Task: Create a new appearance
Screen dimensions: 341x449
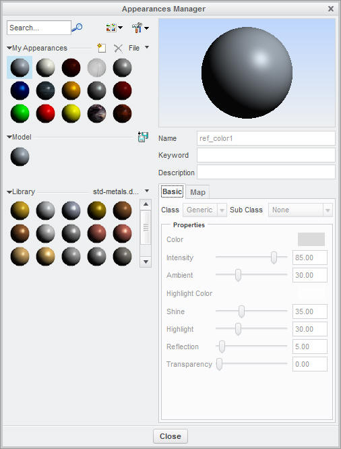Action: pyautogui.click(x=101, y=48)
